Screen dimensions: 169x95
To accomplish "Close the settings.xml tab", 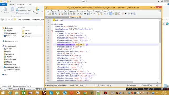I will point(80,17).
